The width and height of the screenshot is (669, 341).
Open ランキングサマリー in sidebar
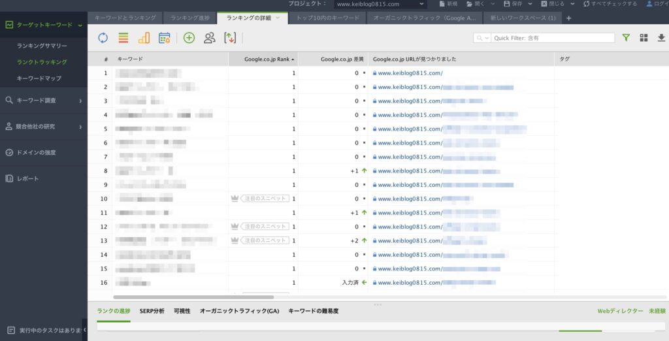point(42,46)
